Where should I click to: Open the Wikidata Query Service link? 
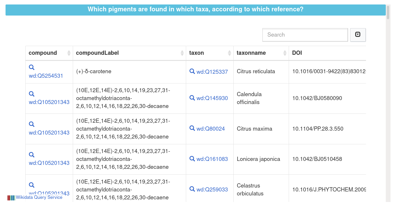coord(39,198)
